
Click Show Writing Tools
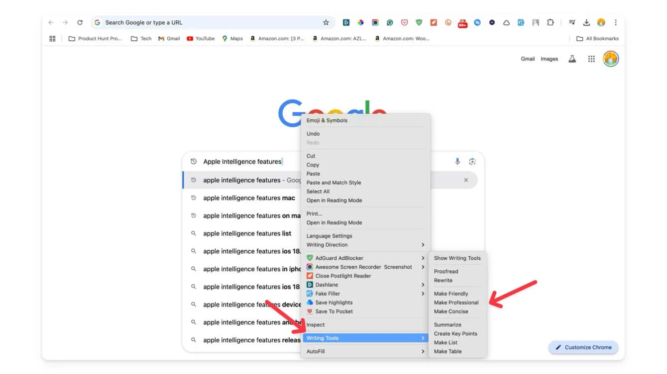457,258
